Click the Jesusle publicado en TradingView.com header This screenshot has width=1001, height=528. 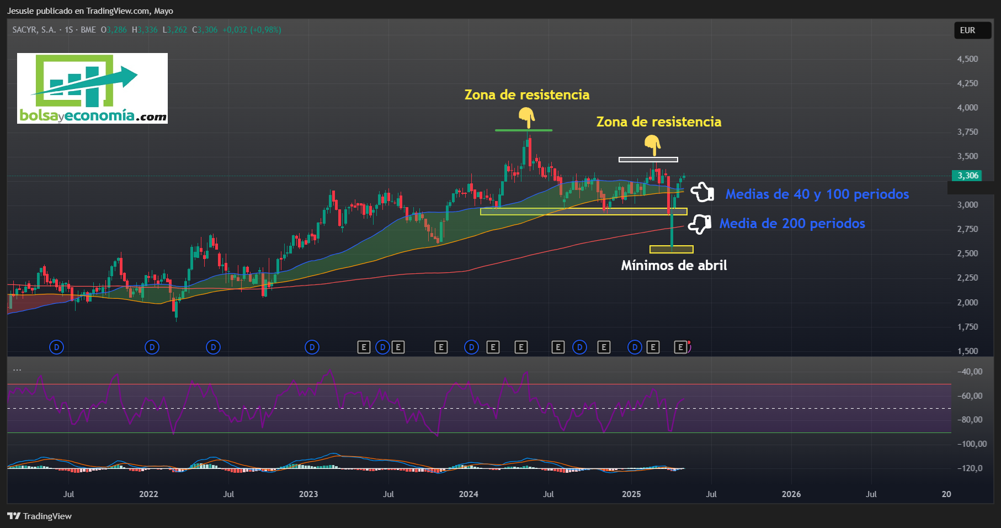[90, 10]
